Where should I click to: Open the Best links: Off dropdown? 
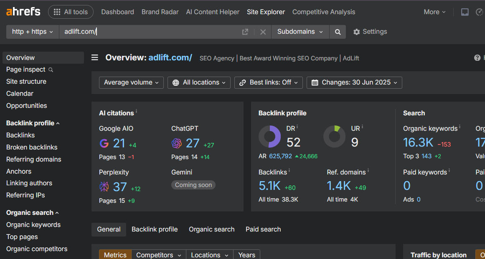coord(269,82)
